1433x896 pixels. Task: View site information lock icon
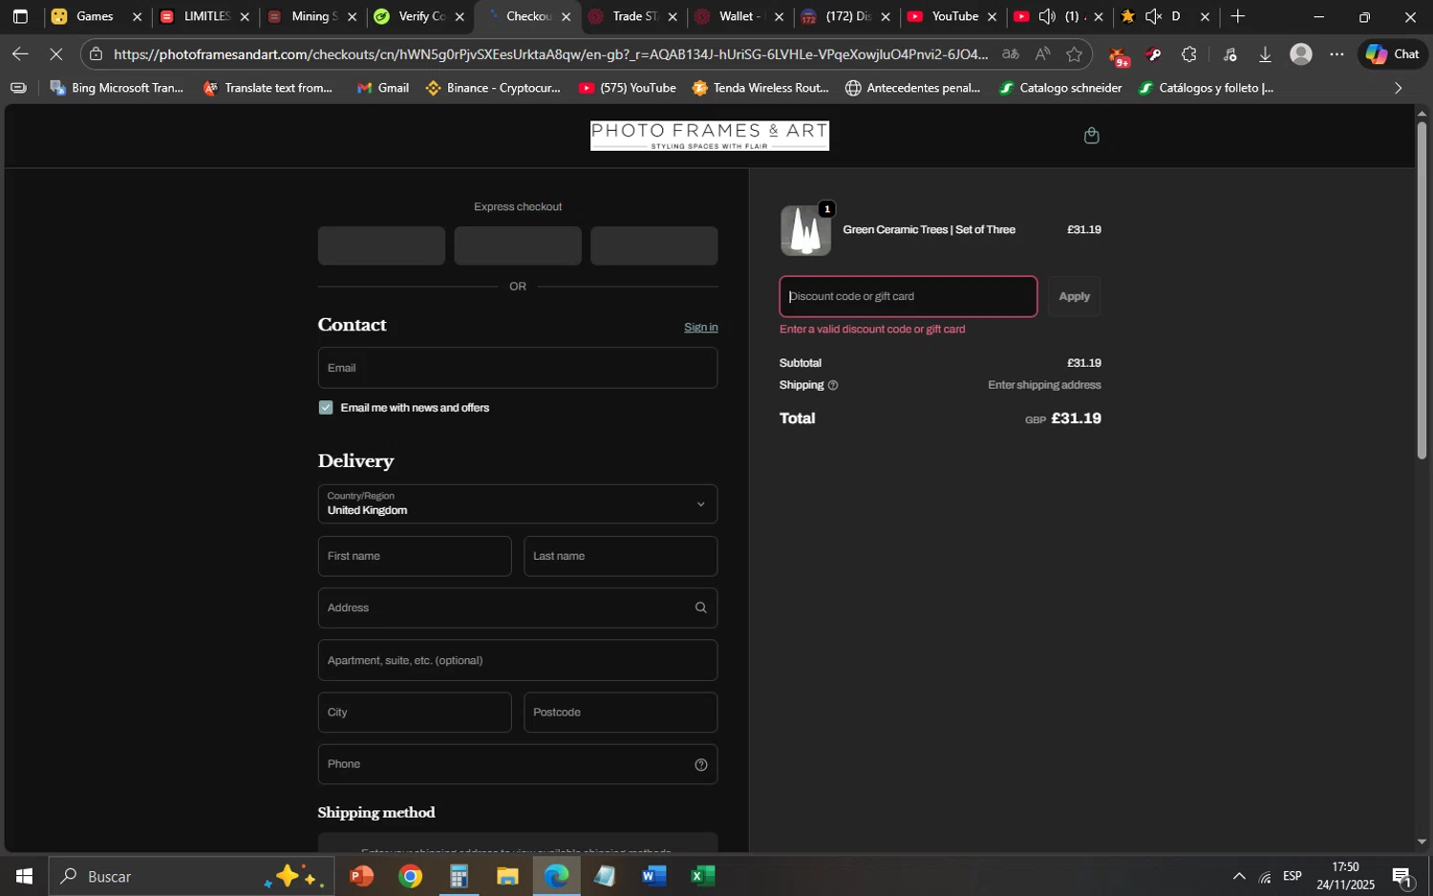point(96,54)
